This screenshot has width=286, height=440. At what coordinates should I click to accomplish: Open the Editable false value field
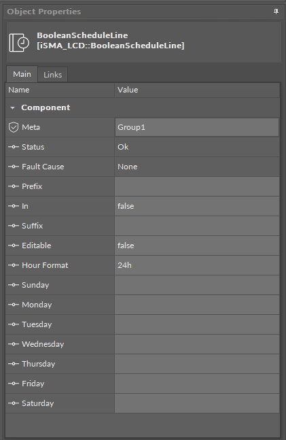(197, 246)
